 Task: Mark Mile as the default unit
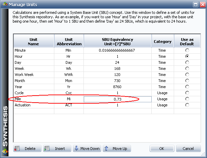point(187,99)
